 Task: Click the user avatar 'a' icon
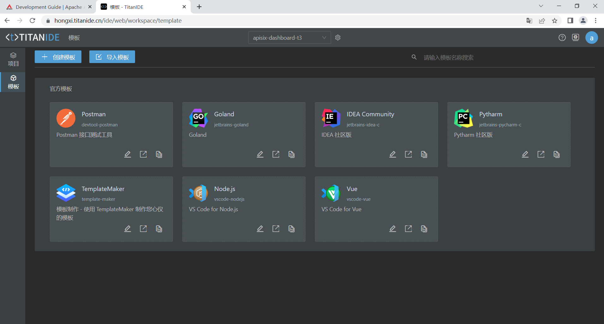[x=591, y=38]
